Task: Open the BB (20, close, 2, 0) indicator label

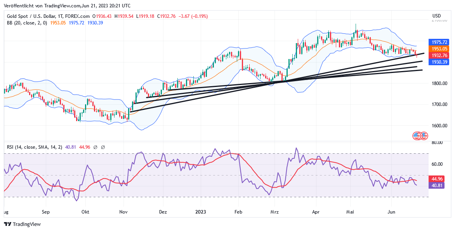Action: coord(27,23)
